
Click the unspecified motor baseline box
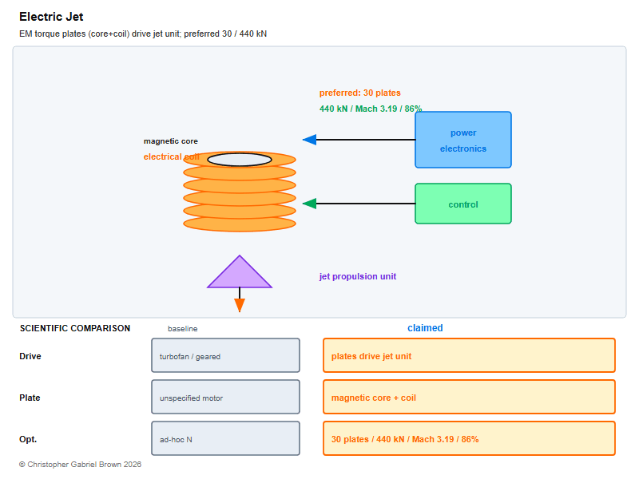[x=225, y=397]
